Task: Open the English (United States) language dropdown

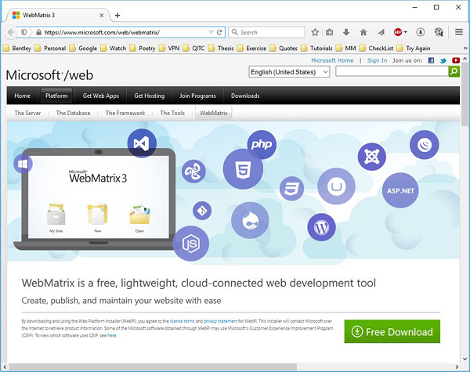Action: coord(289,72)
